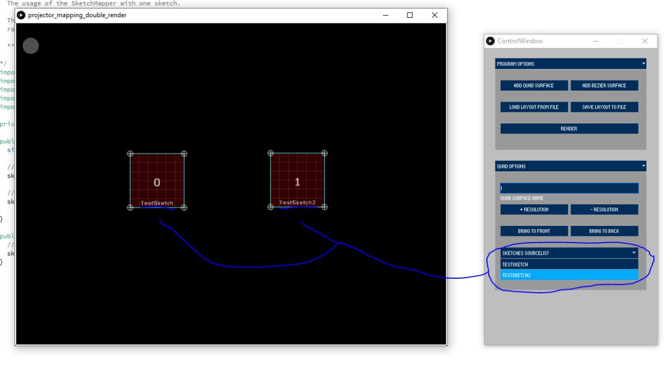The width and height of the screenshot is (668, 365).
Task: Open the Sketches Sourcelist dropdown
Action: 569,253
